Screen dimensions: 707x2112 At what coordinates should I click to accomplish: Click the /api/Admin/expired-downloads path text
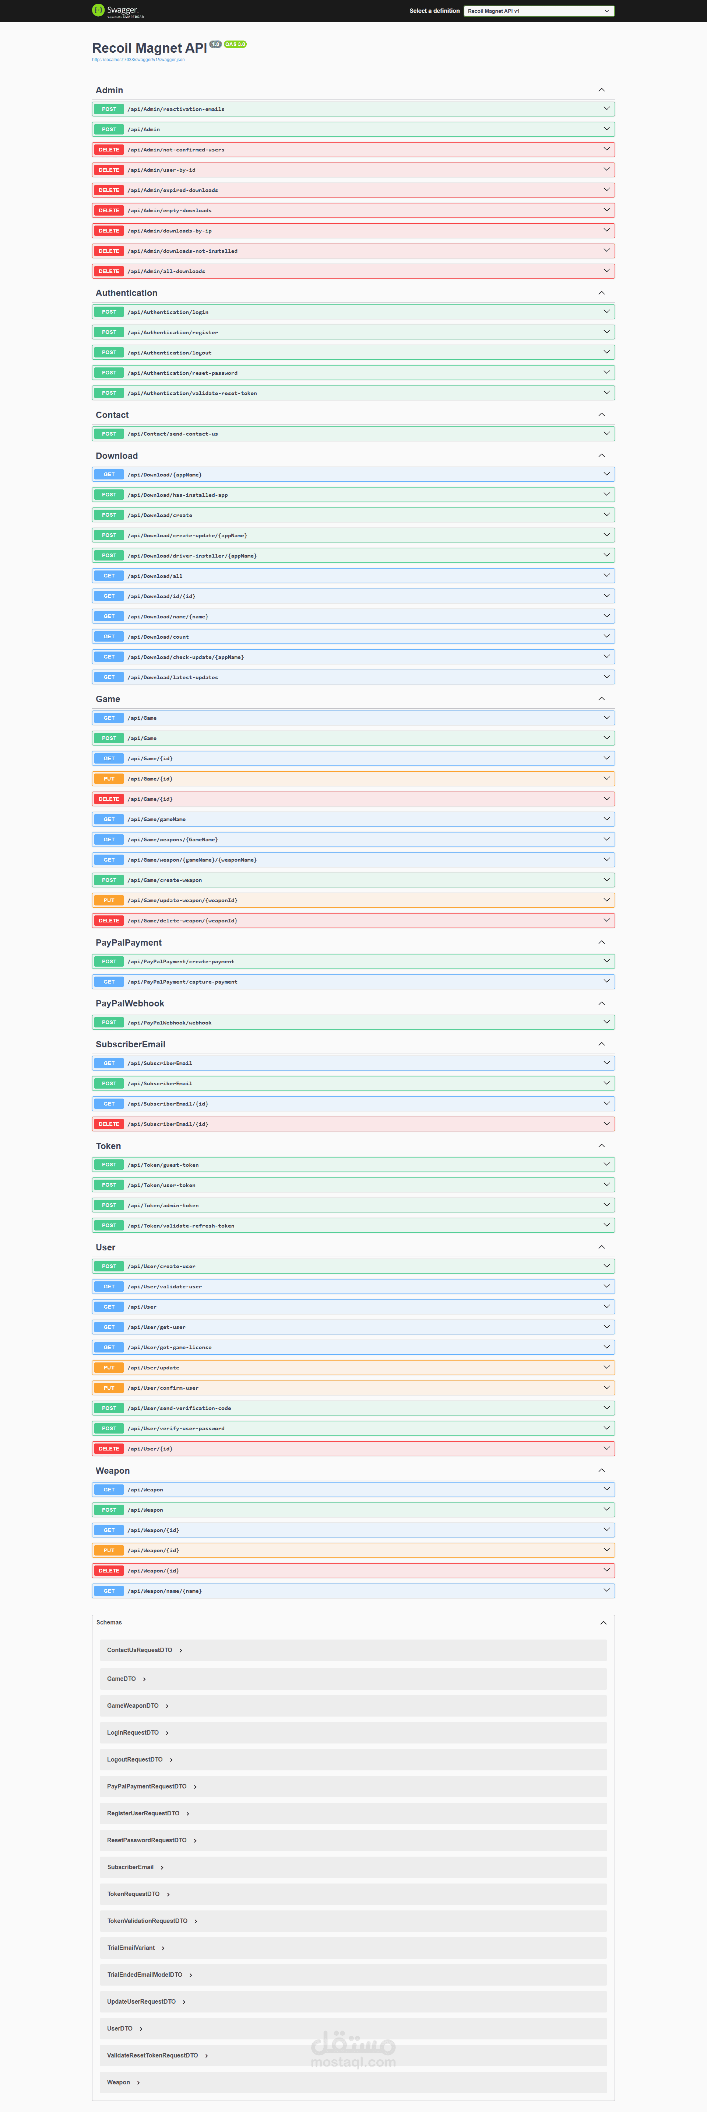pos(173,190)
